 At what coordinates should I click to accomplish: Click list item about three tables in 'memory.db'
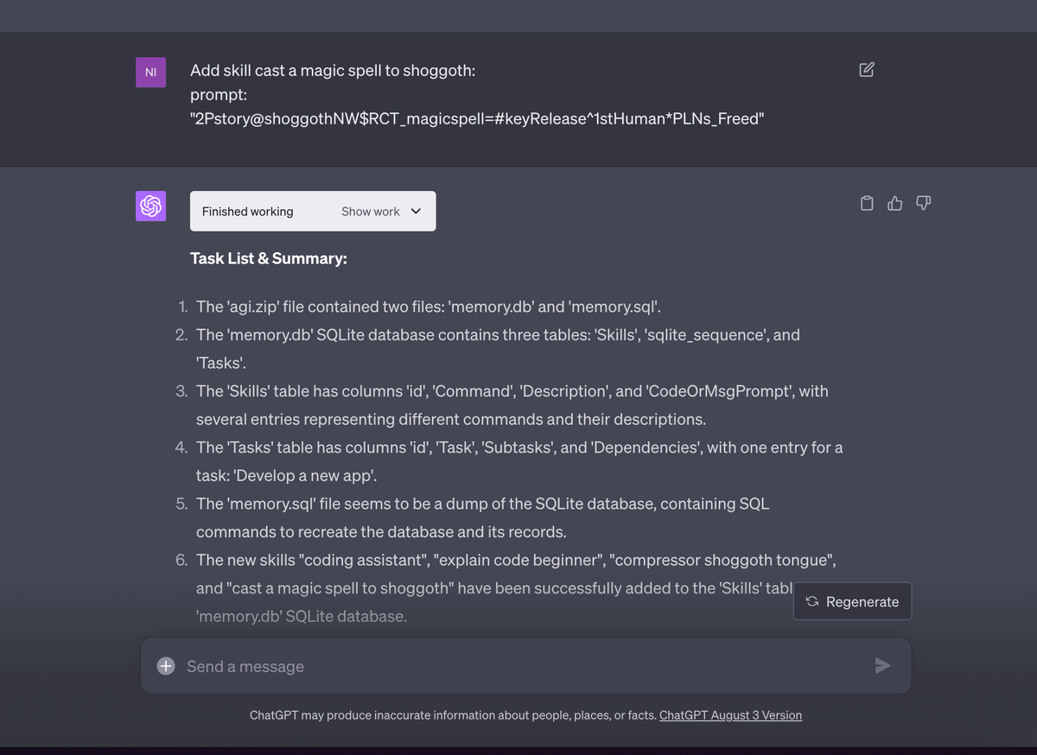coord(498,349)
